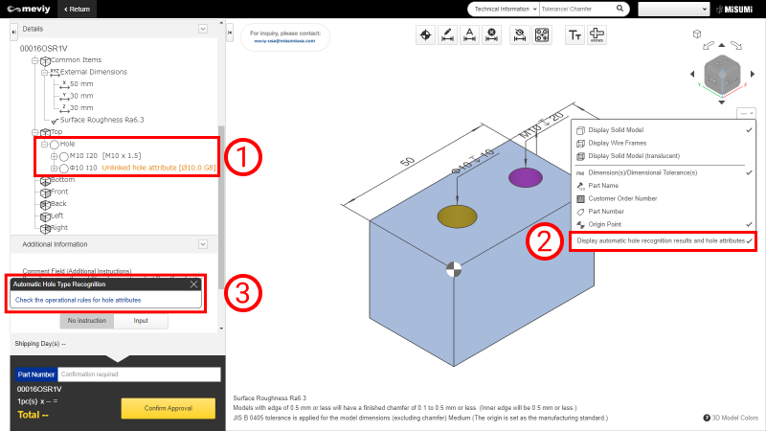Click the Part Number input field

click(x=139, y=374)
